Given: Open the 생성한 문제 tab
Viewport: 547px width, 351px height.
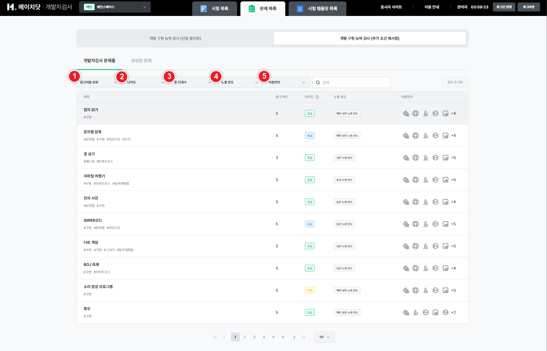Looking at the screenshot, I should click(141, 60).
